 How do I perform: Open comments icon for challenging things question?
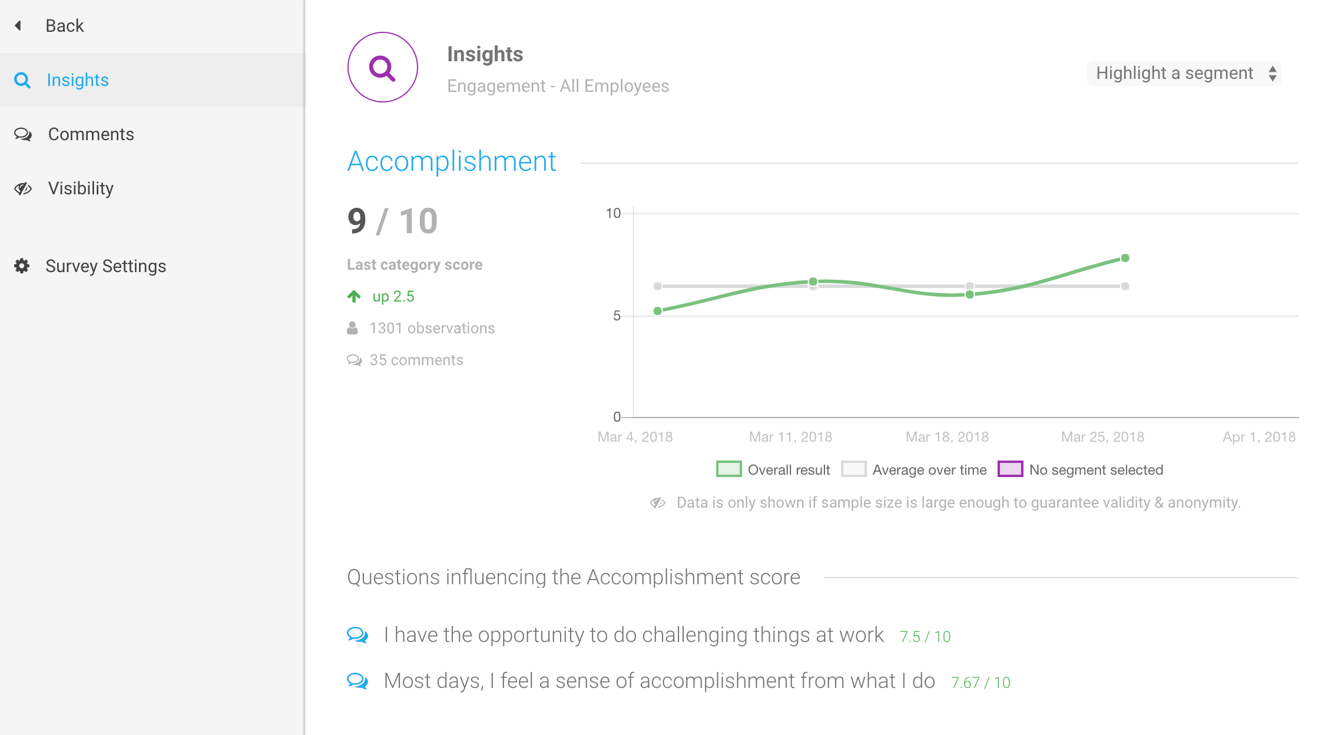click(x=357, y=635)
